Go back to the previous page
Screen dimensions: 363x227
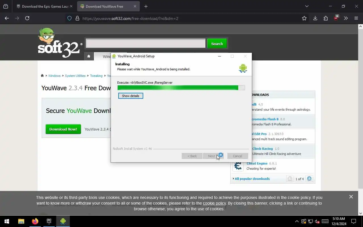point(7,18)
